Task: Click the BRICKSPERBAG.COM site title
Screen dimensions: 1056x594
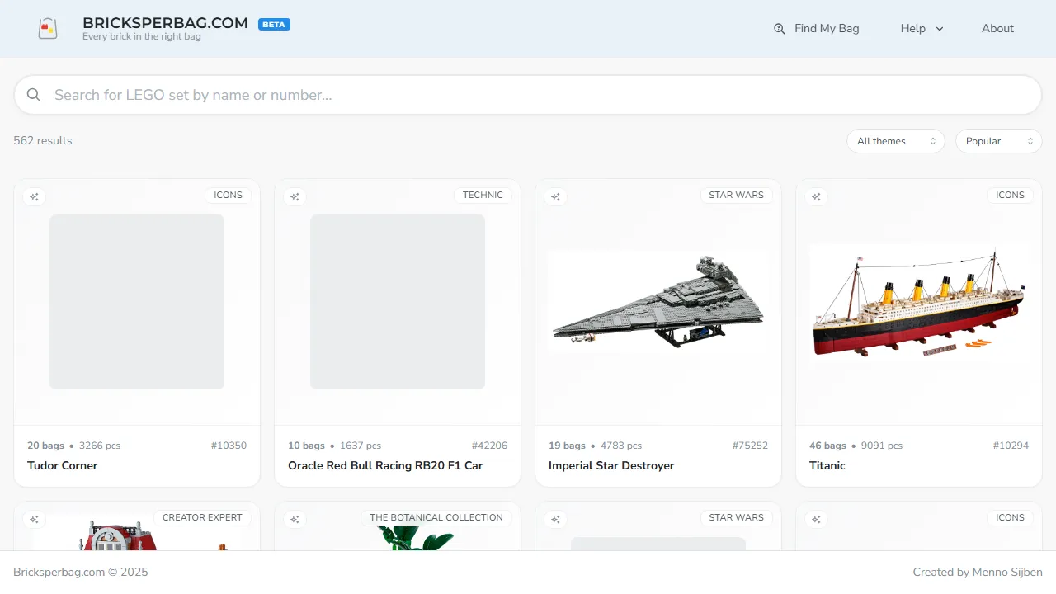Action: pos(165,23)
